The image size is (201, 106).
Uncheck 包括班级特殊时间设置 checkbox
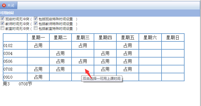click(35, 19)
